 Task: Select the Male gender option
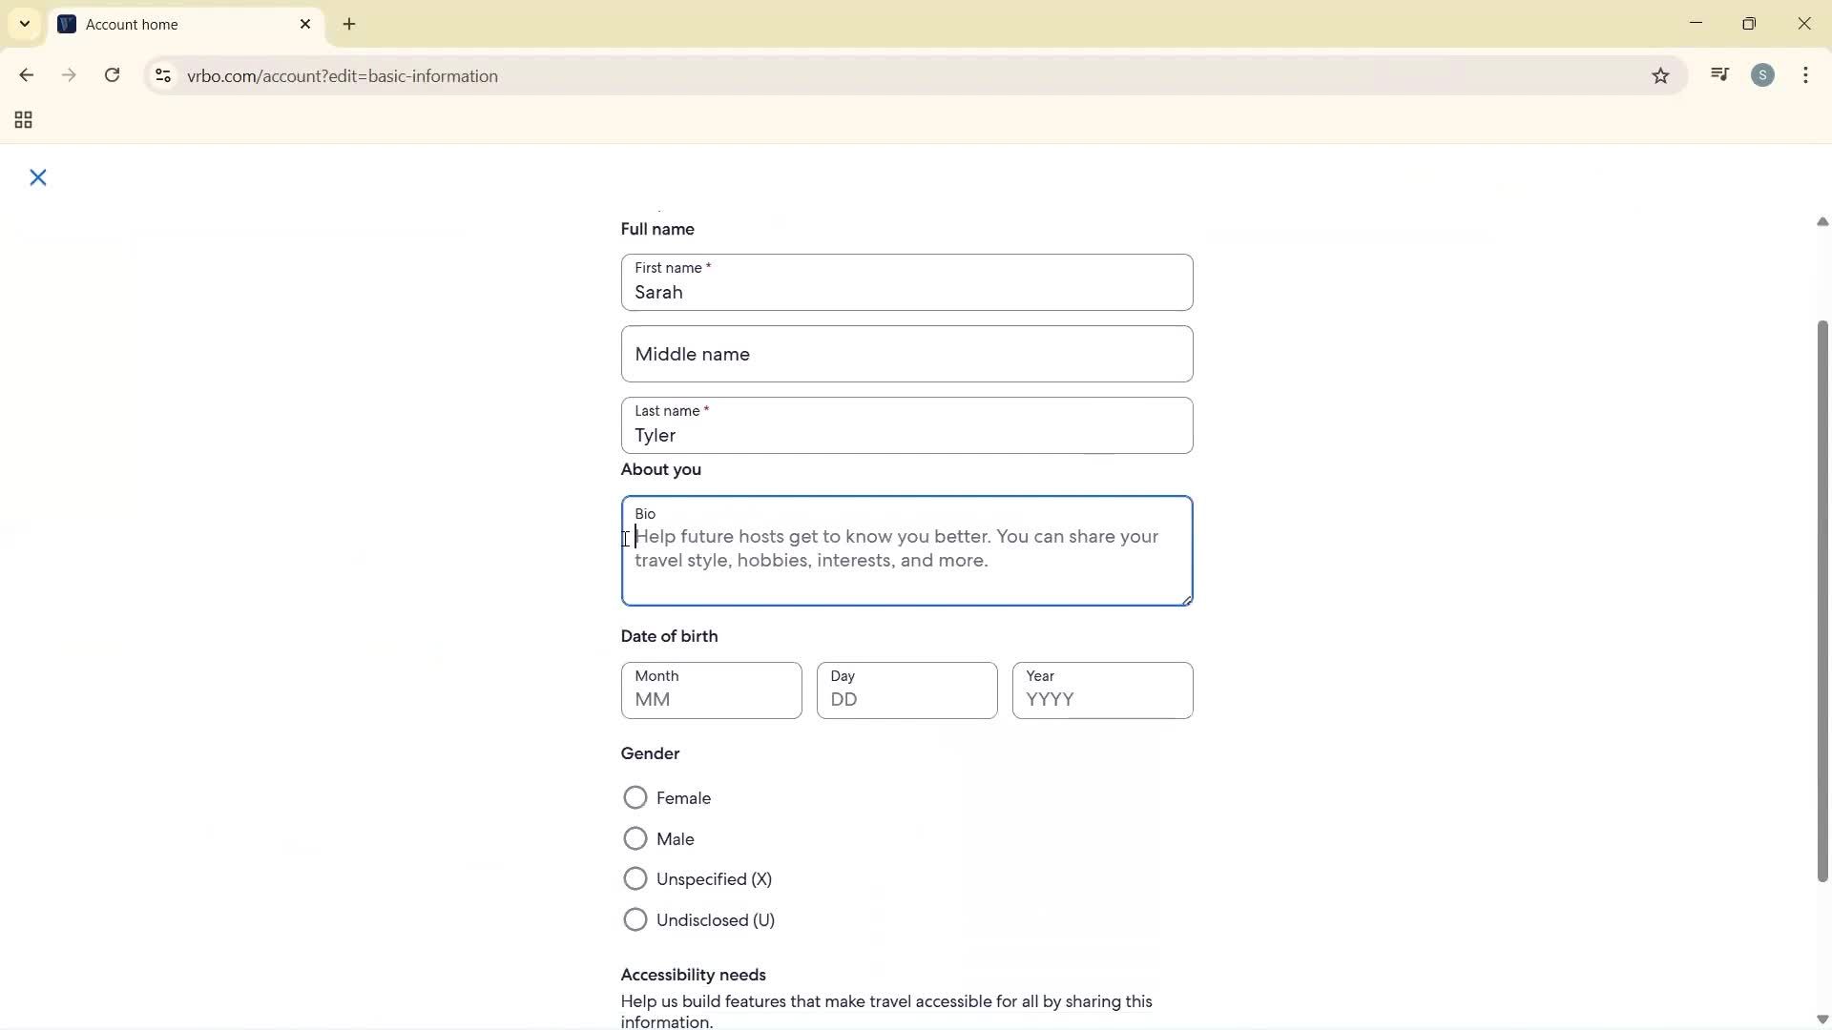tap(635, 838)
